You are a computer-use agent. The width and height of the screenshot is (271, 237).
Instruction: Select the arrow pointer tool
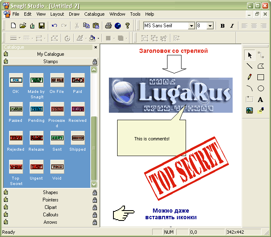click(x=250, y=55)
